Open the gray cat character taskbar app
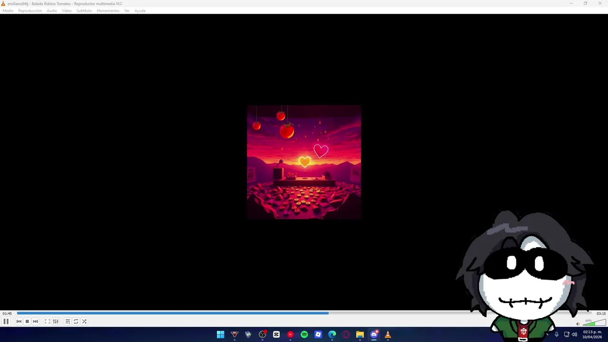608x342 pixels. [248, 334]
